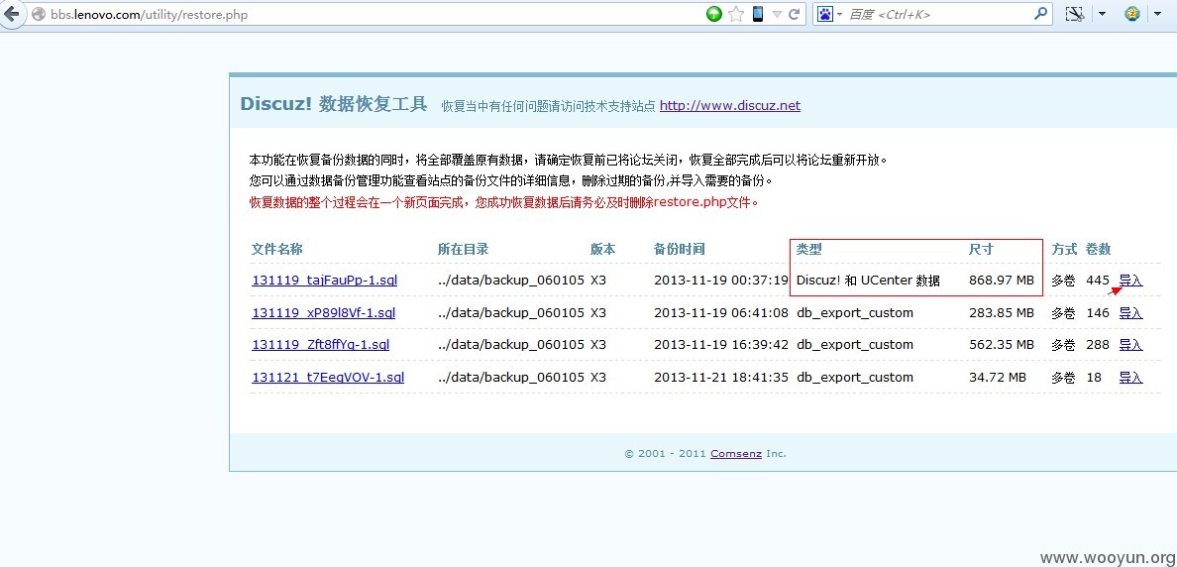Click timestamp 2013-11-19 00:37:19
1177x567 pixels.
click(721, 281)
